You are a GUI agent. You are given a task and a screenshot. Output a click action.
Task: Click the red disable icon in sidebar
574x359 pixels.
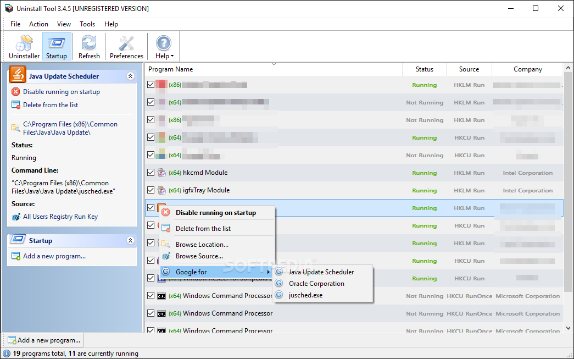tap(16, 92)
